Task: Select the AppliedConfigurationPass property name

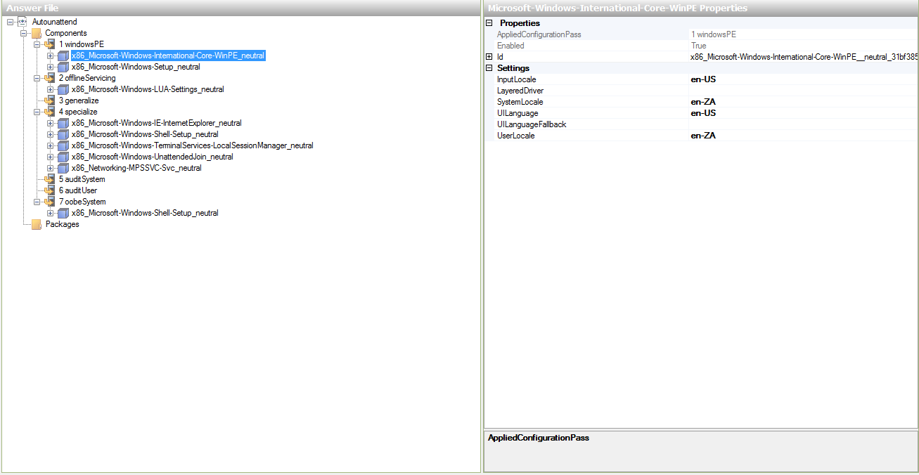Action: pyautogui.click(x=539, y=34)
